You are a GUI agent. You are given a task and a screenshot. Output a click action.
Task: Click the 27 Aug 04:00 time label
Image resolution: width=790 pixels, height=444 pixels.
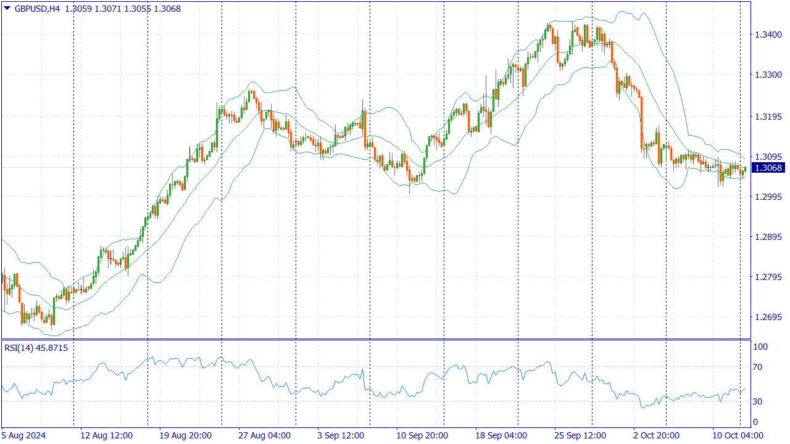[264, 435]
